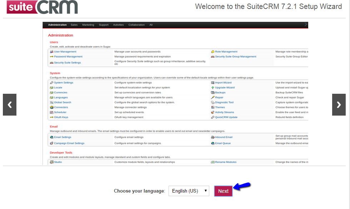Click the Activity Streams icon
Image resolution: width=350 pixels, height=209 pixels.
(x=213, y=112)
